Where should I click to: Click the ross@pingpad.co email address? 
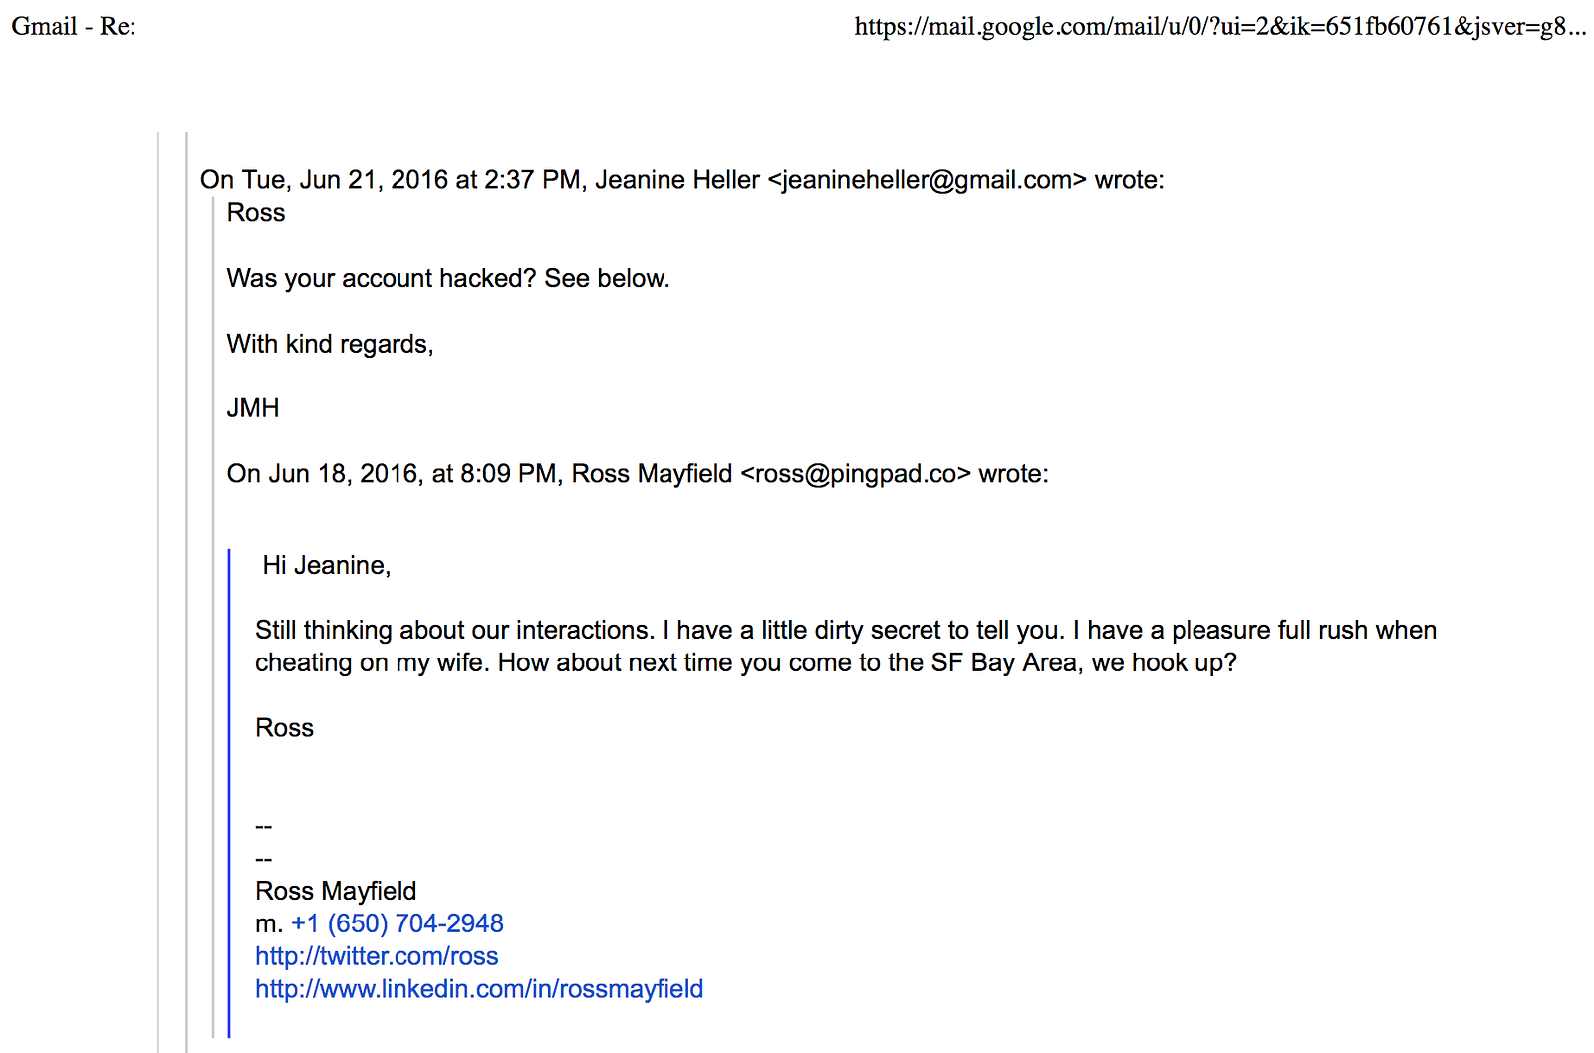(856, 474)
